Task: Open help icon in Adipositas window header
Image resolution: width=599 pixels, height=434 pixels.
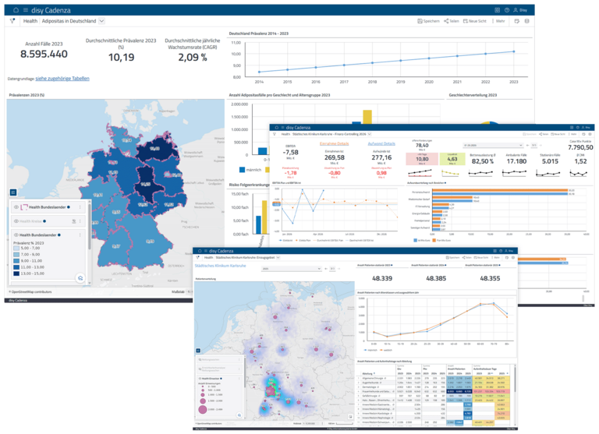Action: pos(507,10)
